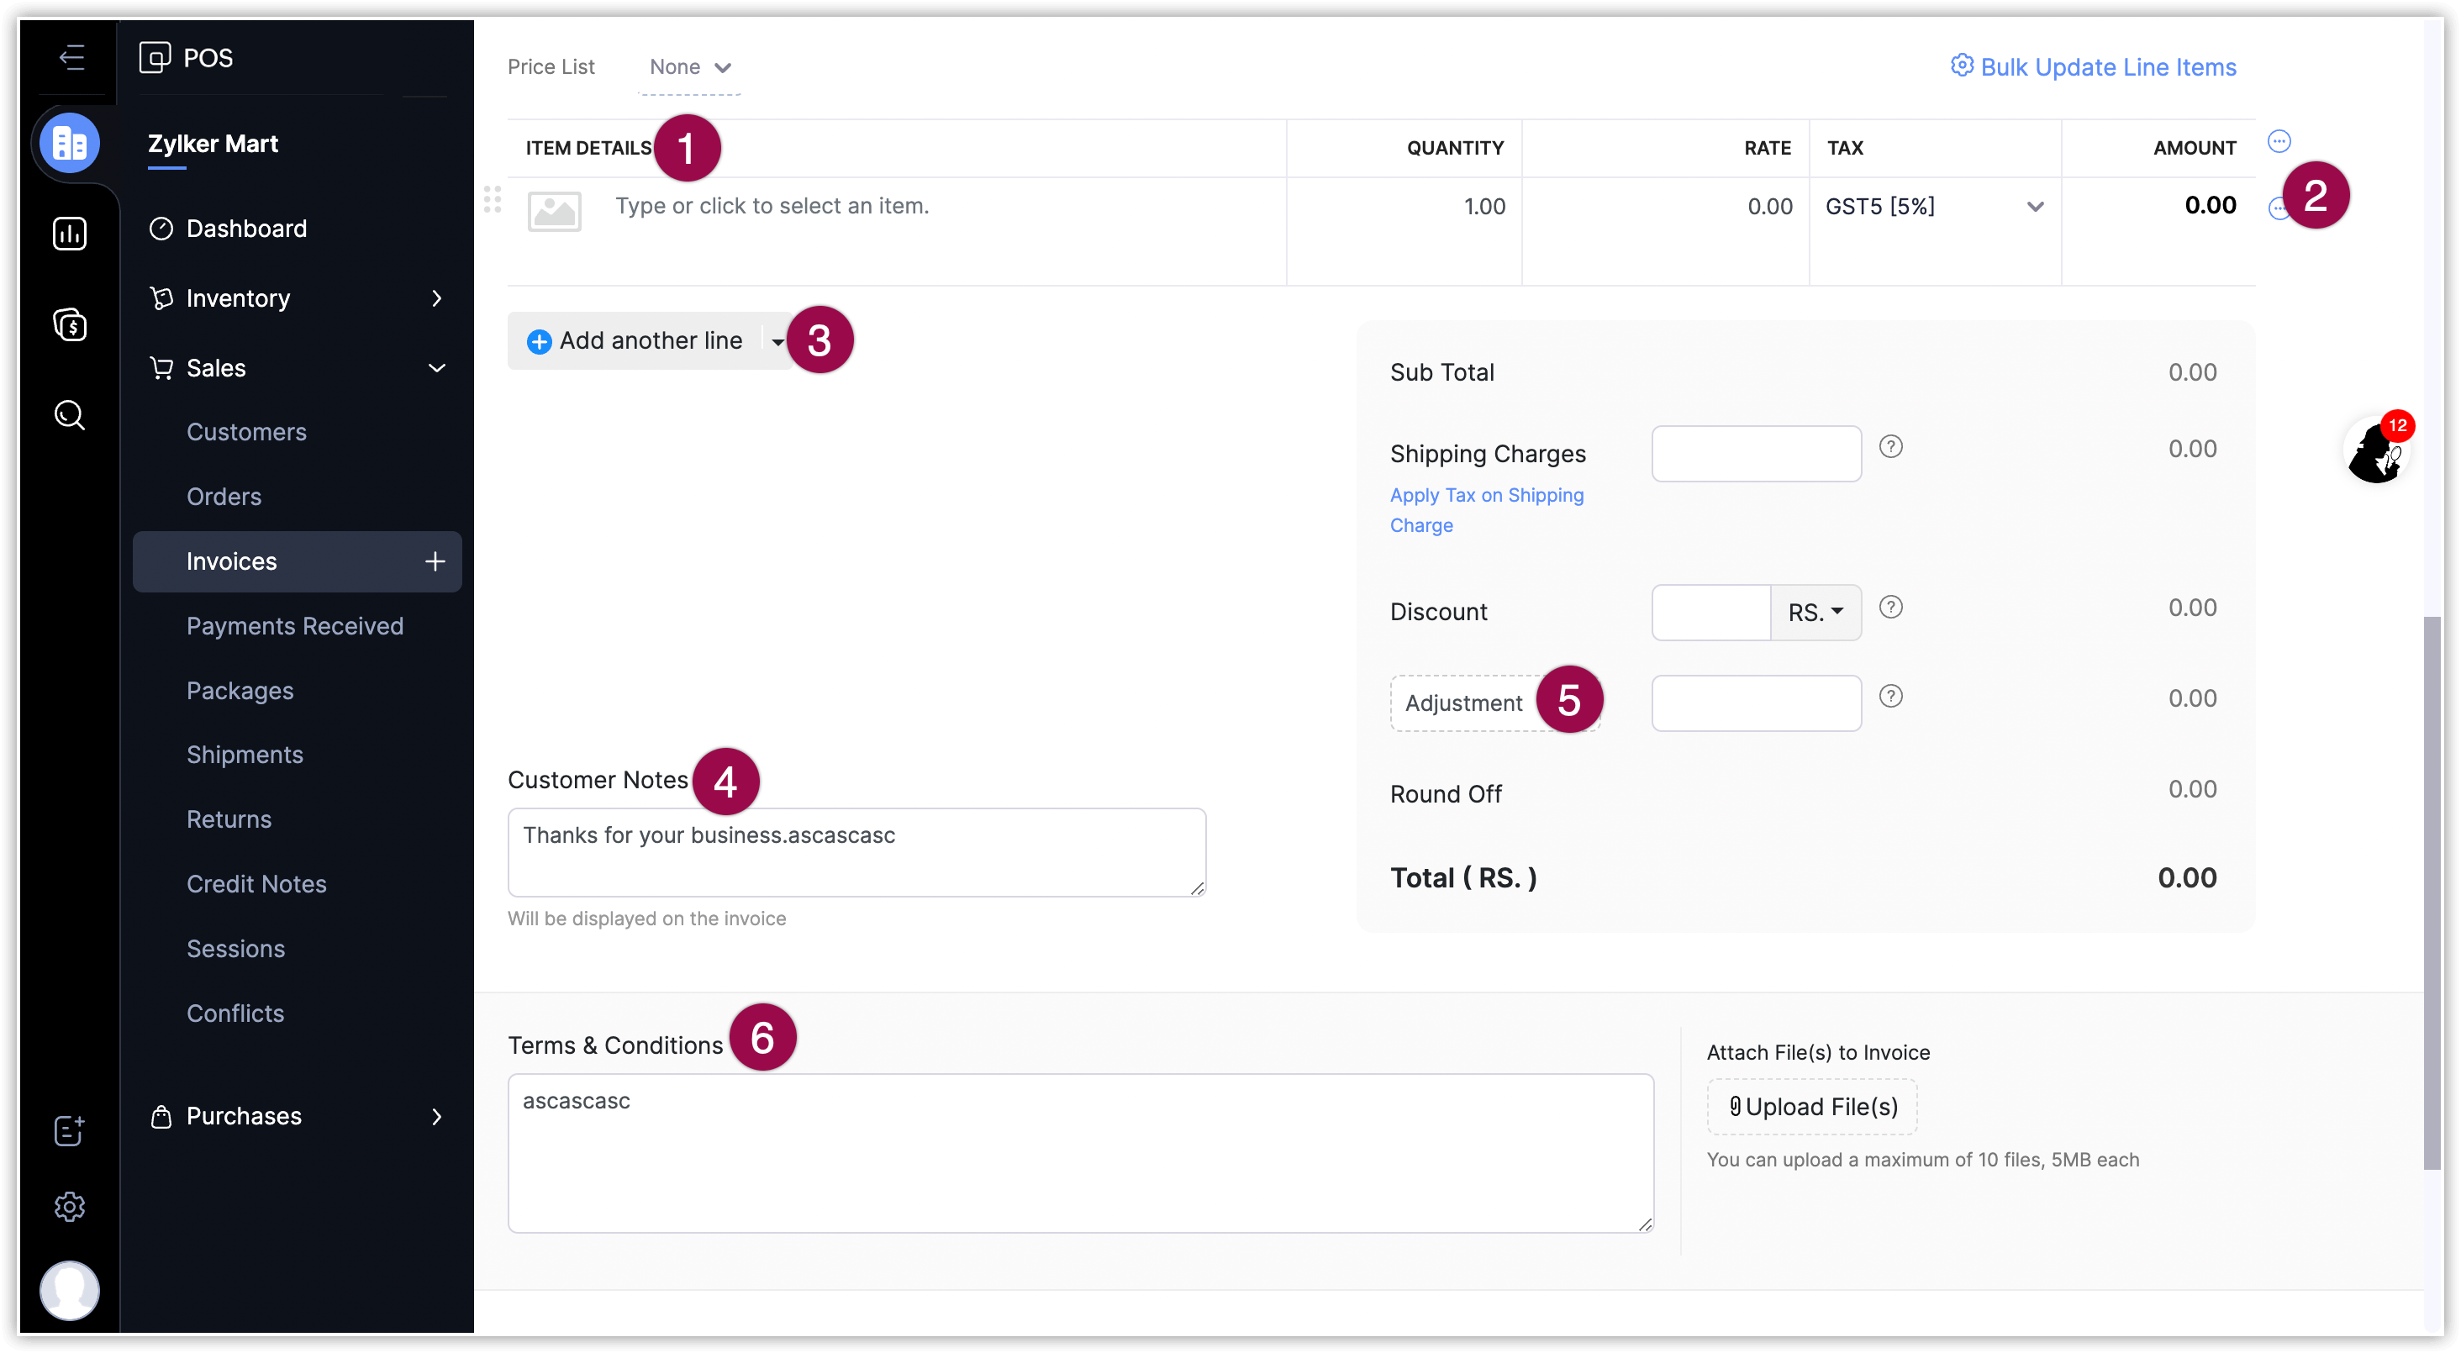Image resolution: width=2461 pixels, height=1353 pixels.
Task: Click the Upload File(s) button
Action: [x=1812, y=1107]
